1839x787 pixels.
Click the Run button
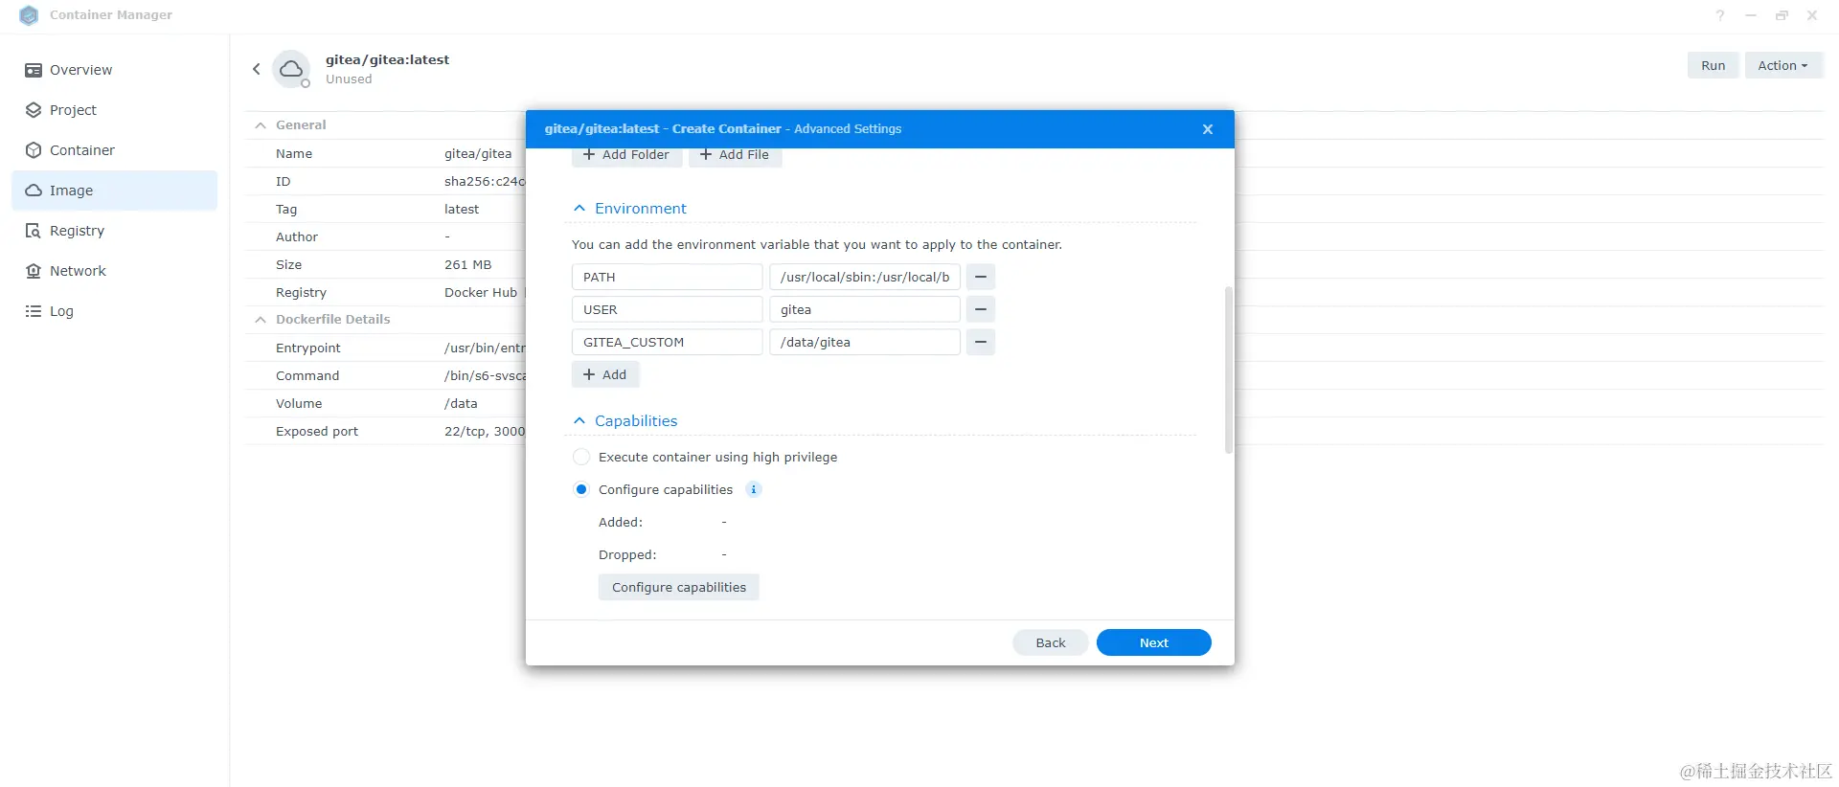pos(1713,66)
